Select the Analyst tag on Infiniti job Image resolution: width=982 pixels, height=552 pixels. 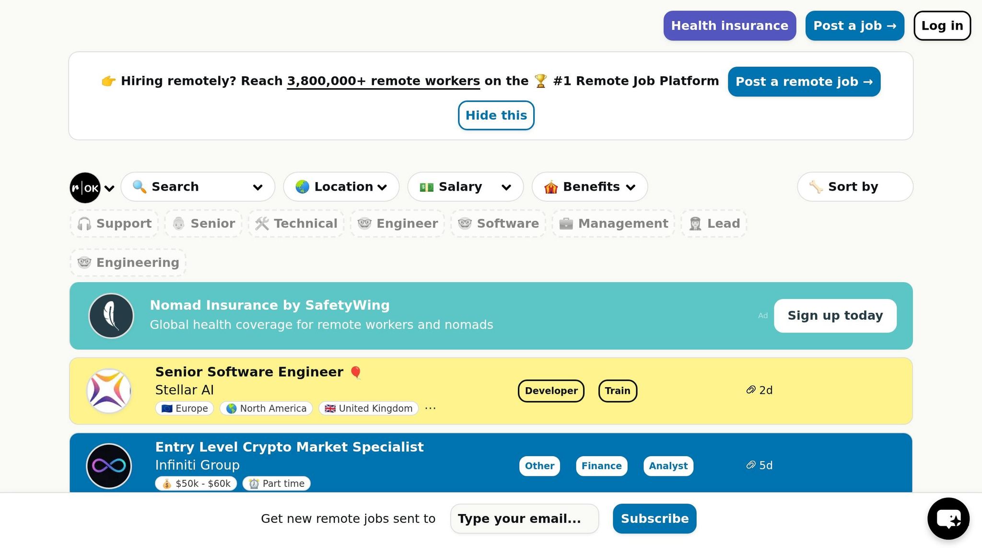pos(668,466)
